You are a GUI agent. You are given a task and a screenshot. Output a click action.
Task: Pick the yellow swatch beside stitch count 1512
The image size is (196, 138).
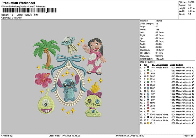148,123
